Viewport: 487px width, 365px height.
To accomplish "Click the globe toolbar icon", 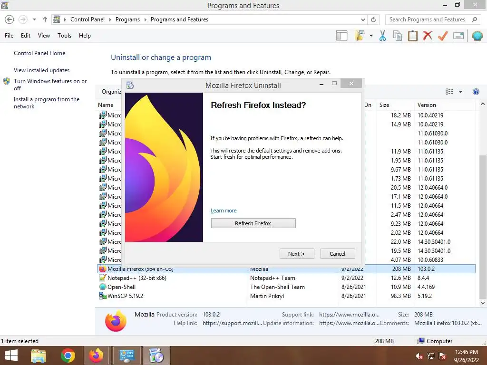I will click(x=477, y=36).
